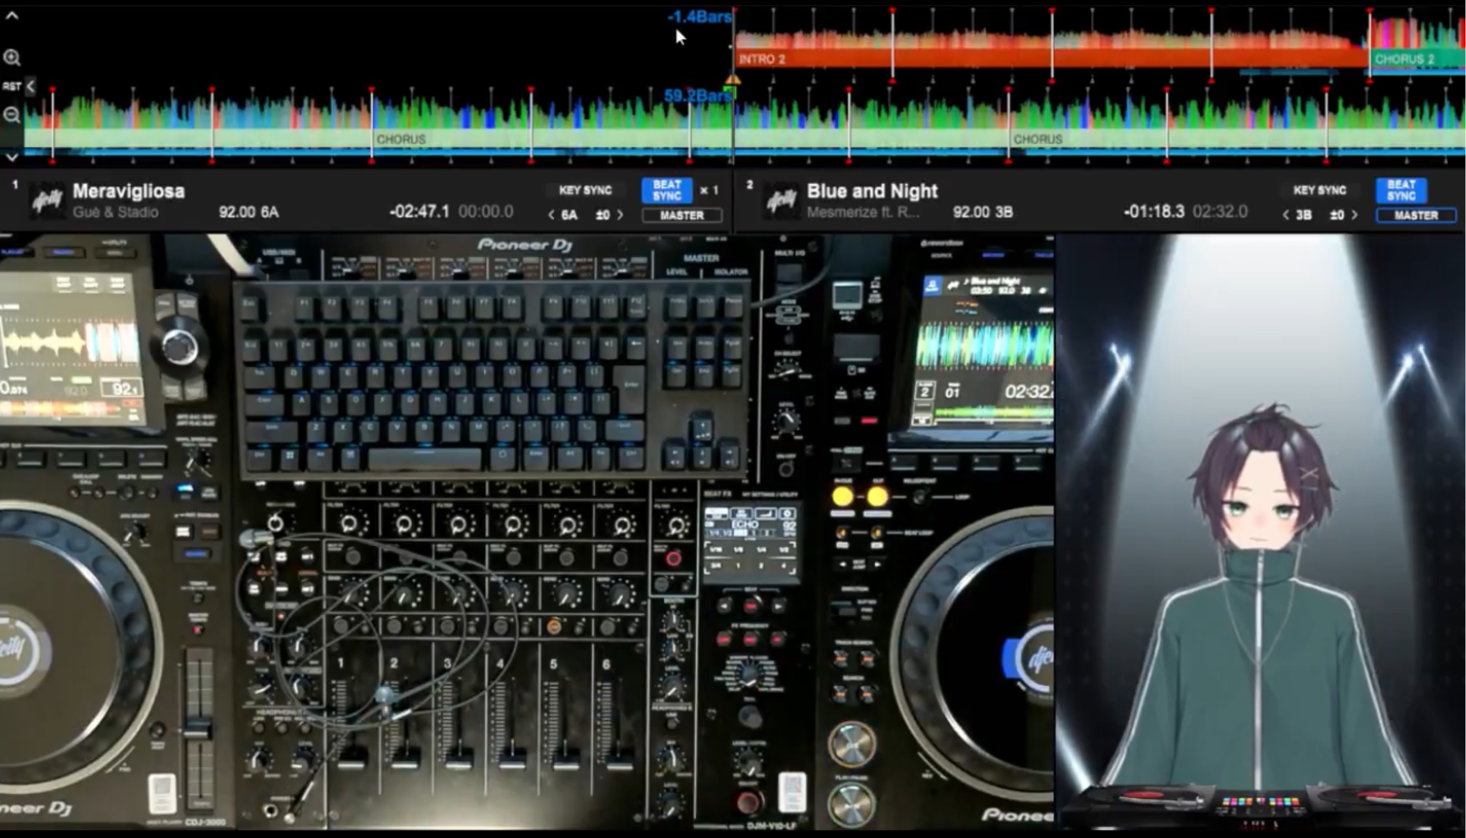Click the Meravigliosa album artwork thumbnail

tap(47, 200)
